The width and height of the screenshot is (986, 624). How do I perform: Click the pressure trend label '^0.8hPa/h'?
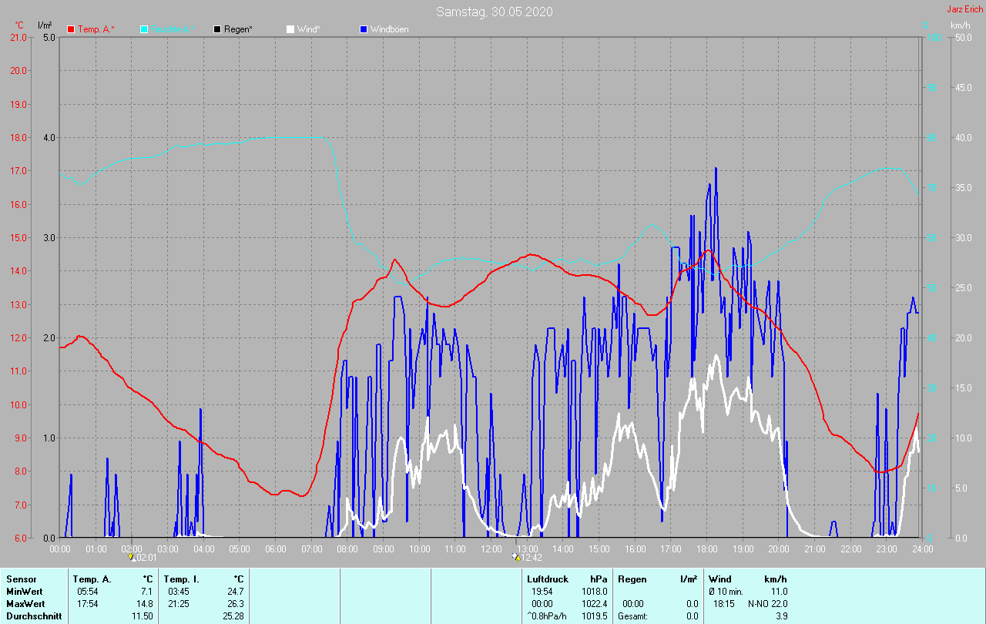[548, 616]
